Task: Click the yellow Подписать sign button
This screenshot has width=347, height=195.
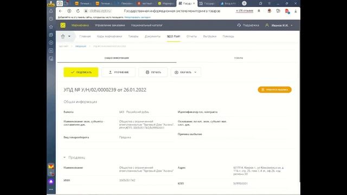Action: pyautogui.click(x=81, y=72)
